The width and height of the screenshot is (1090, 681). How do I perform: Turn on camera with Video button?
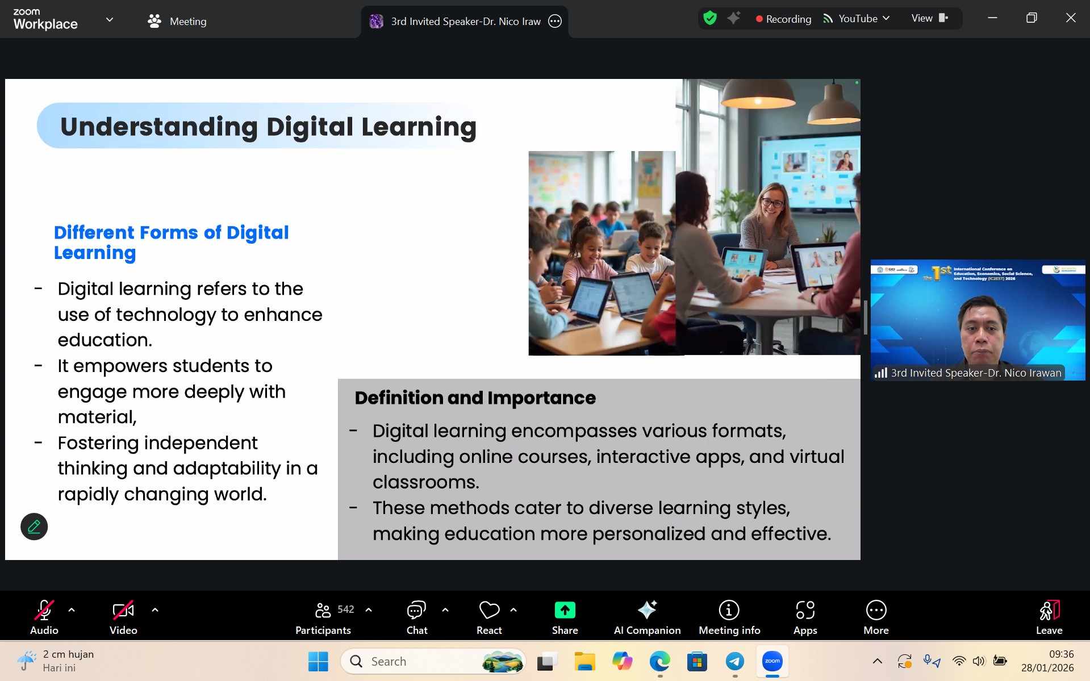pyautogui.click(x=123, y=617)
